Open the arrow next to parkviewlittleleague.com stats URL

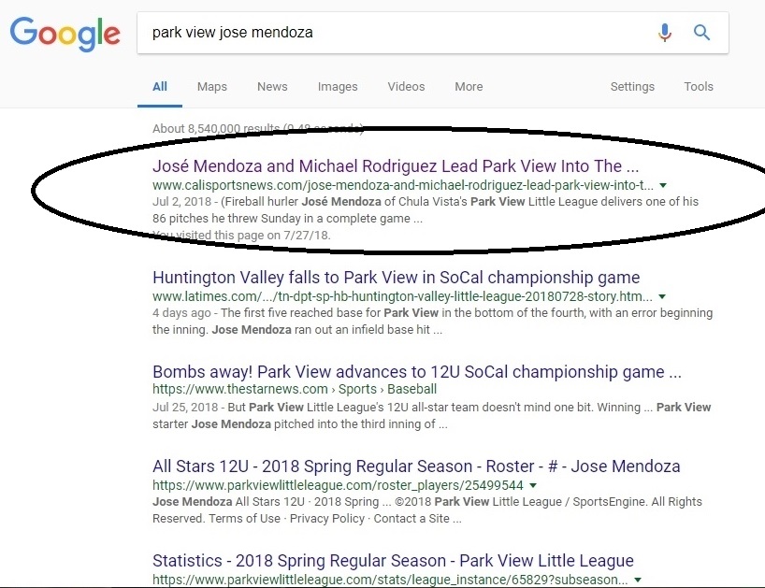click(638, 580)
